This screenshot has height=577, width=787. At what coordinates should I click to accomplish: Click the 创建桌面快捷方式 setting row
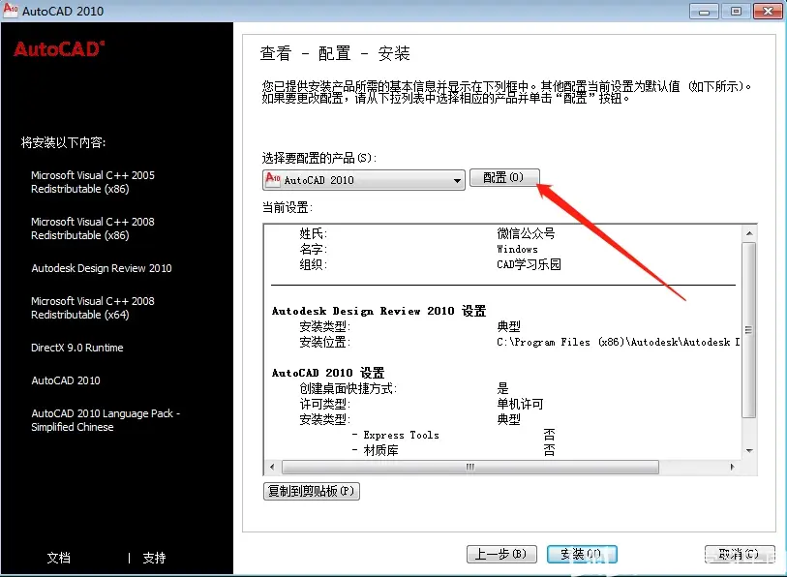[x=404, y=388]
